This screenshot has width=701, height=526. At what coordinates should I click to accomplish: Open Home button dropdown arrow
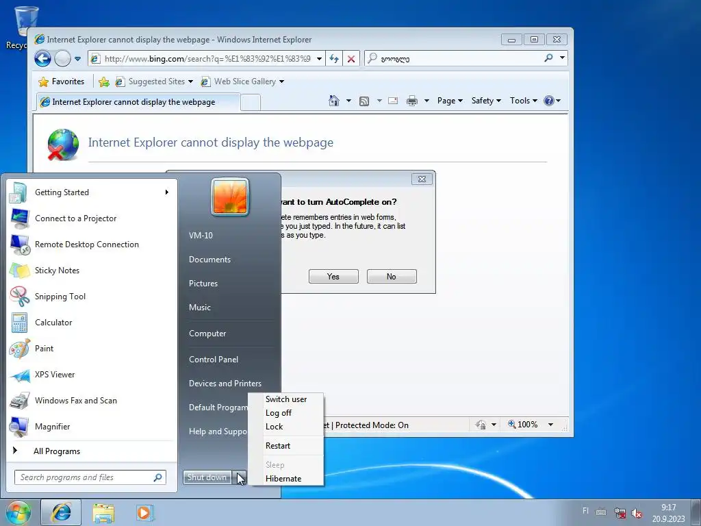point(348,101)
